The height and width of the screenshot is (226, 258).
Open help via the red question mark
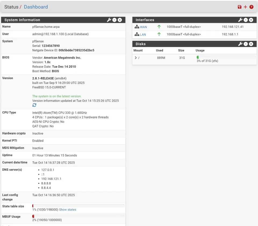pos(251,7)
